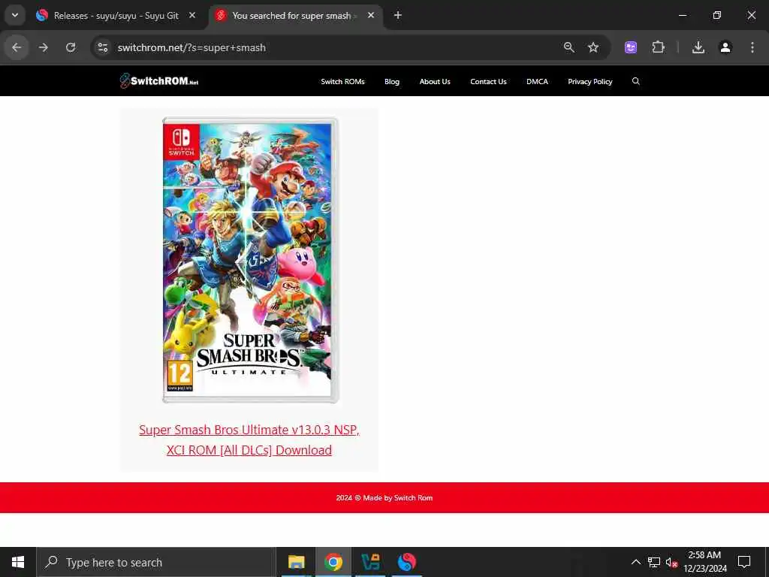
Task: Bookmark this page with star icon
Action: [x=593, y=47]
